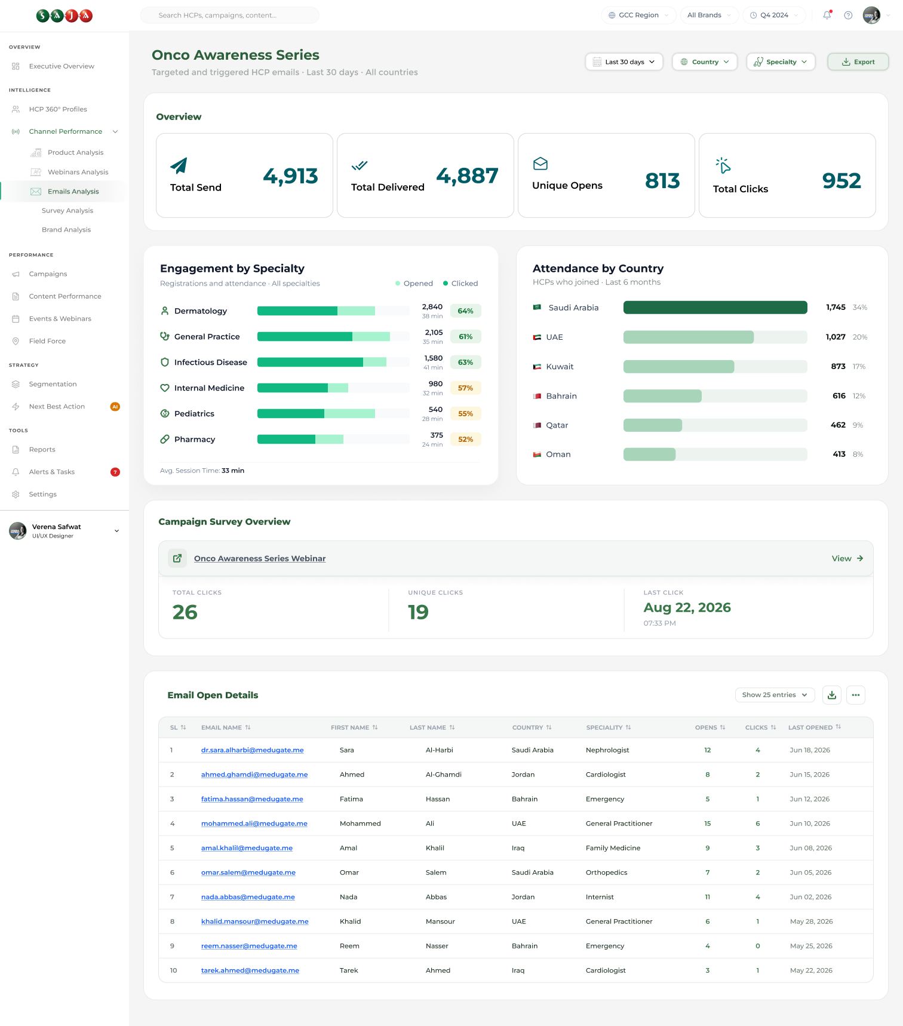This screenshot has width=903, height=1026.
Task: Change the Show 25 entries dropdown
Action: [x=775, y=695]
